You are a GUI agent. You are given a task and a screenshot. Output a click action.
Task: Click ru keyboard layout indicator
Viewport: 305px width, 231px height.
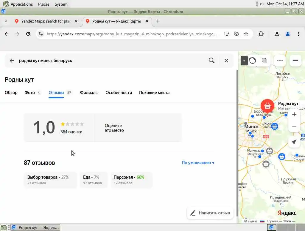click(x=262, y=4)
